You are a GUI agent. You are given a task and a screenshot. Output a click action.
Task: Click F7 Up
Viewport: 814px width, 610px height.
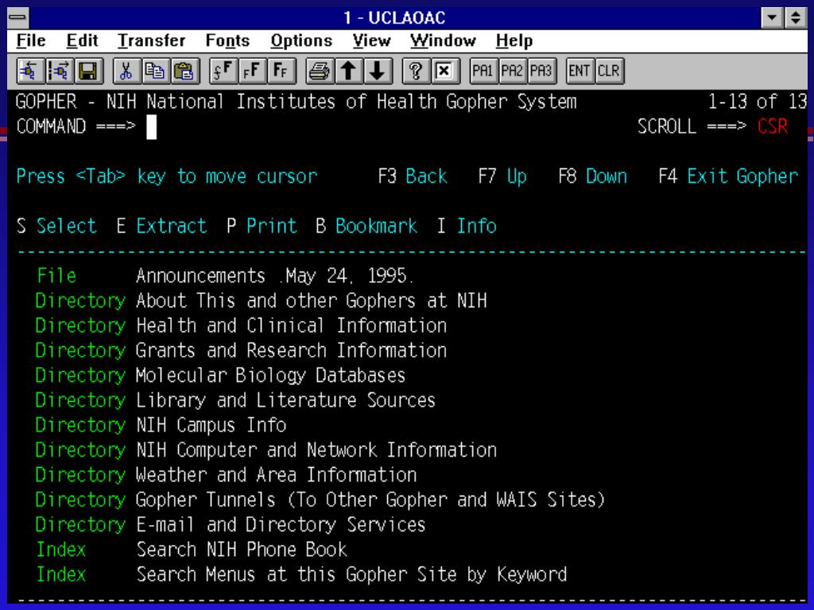[502, 176]
